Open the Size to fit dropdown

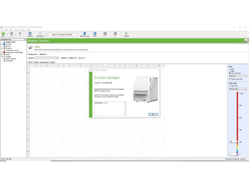tap(238, 76)
